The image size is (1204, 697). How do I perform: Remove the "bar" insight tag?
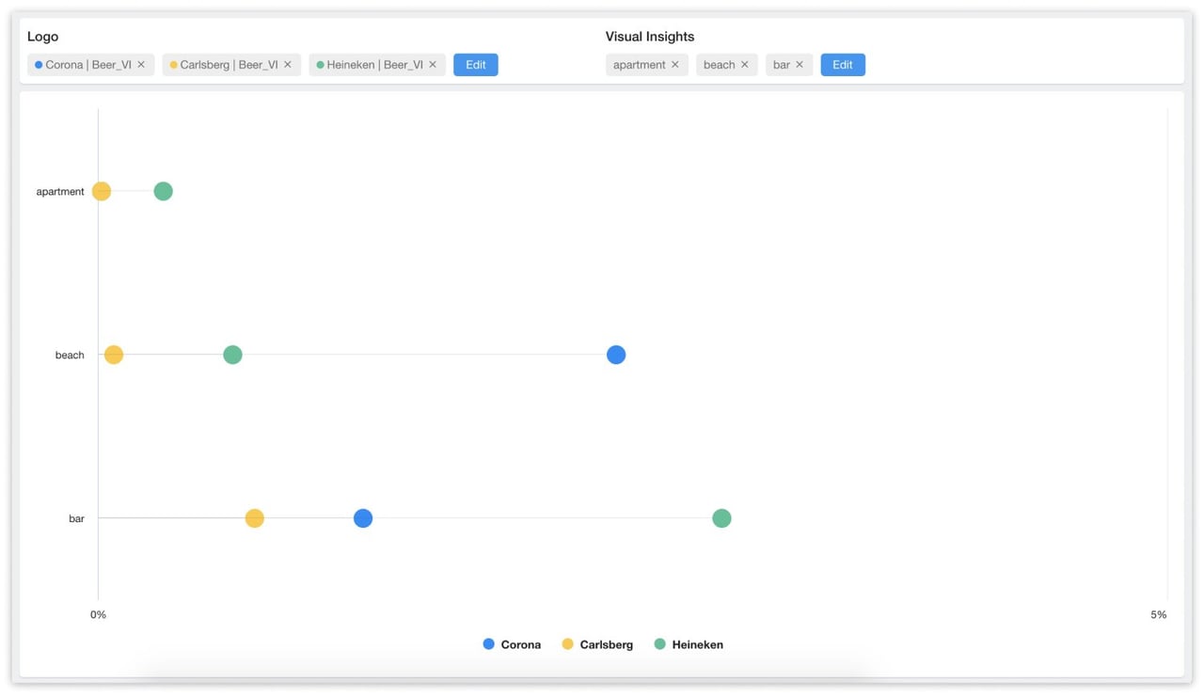click(x=799, y=64)
